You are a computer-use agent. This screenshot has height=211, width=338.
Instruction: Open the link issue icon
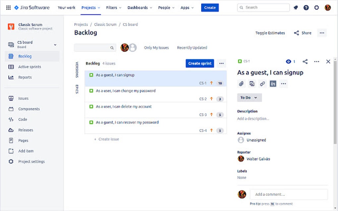point(262,84)
